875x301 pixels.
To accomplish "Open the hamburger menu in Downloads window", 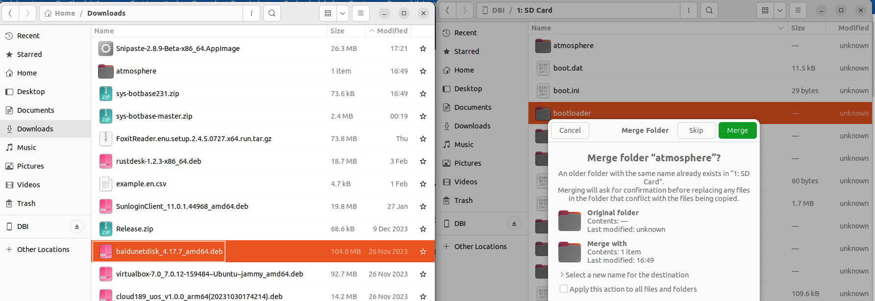I will 361,13.
